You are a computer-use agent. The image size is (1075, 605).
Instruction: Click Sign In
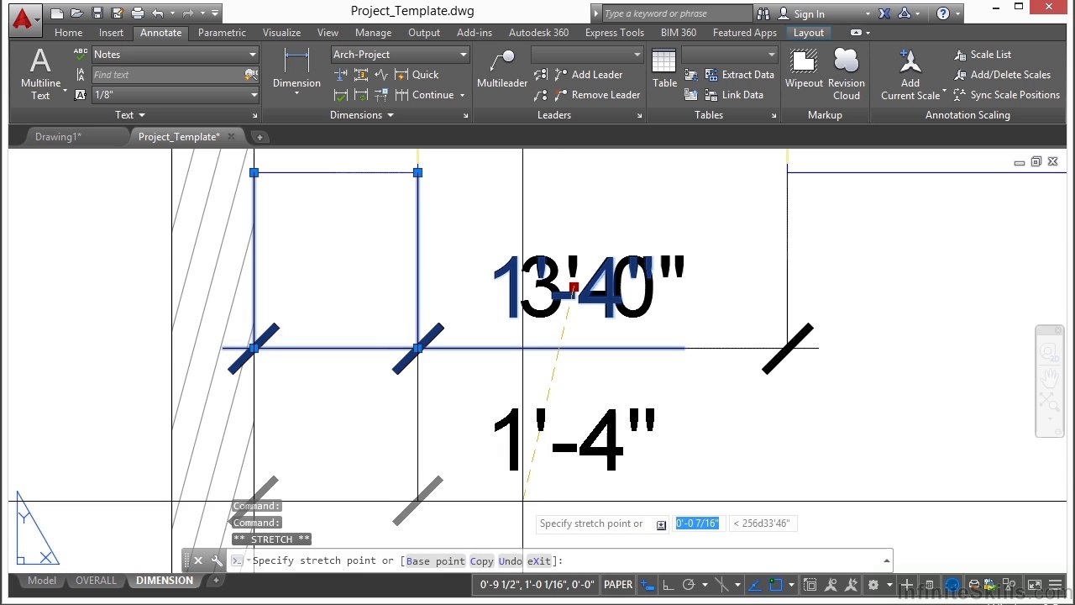click(x=809, y=13)
